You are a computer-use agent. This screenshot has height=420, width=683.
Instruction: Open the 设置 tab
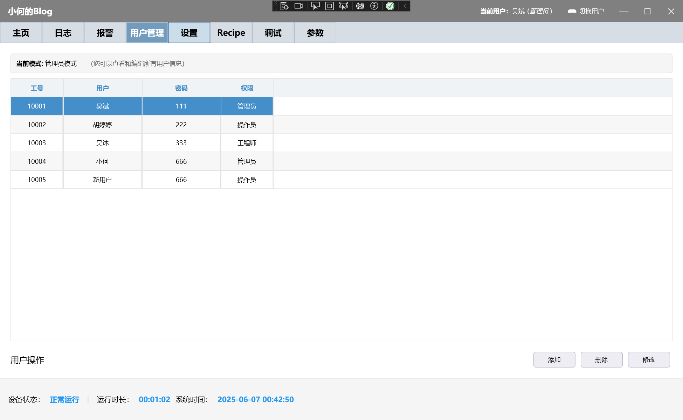click(x=189, y=33)
